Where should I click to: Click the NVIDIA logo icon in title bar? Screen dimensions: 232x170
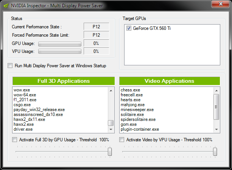coord(6,6)
